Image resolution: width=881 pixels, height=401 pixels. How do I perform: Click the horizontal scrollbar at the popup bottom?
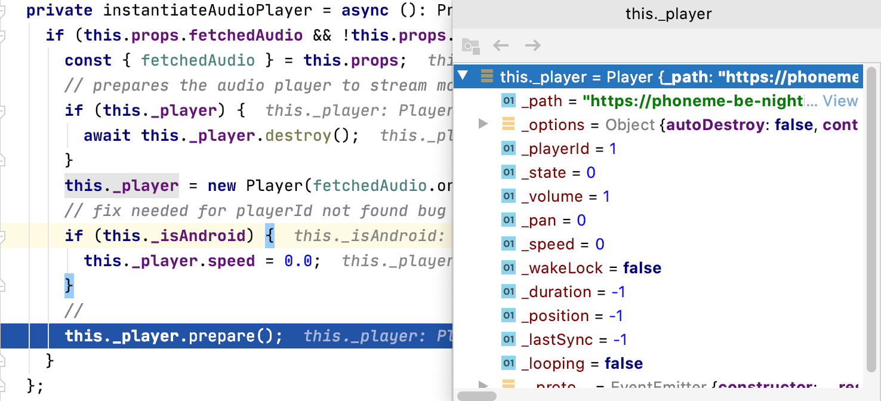(478, 396)
